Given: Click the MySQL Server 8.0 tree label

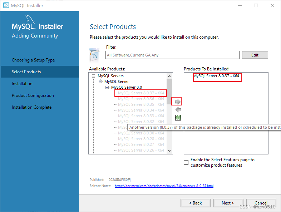Looking at the screenshot, I should pos(127,88).
